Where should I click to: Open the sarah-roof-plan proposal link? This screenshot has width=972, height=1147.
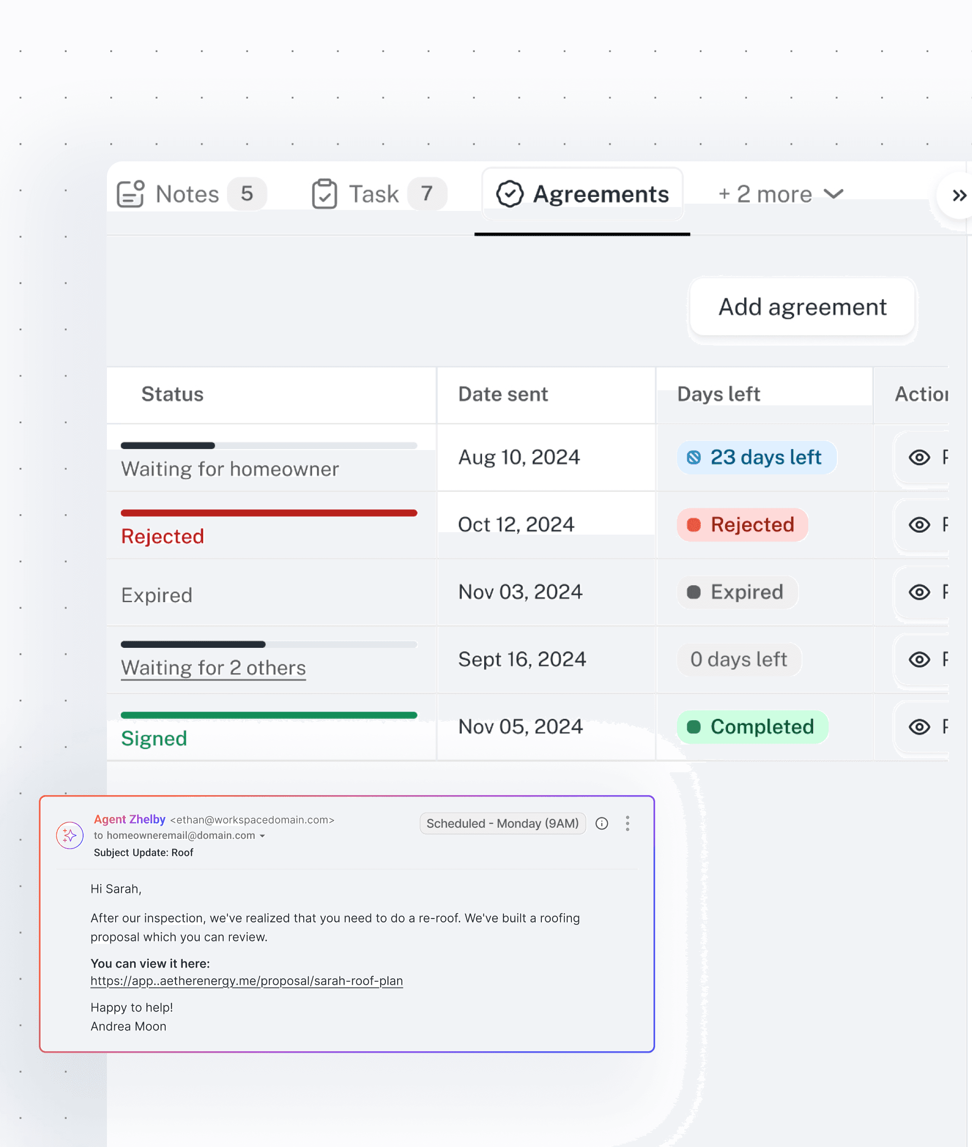point(246,981)
